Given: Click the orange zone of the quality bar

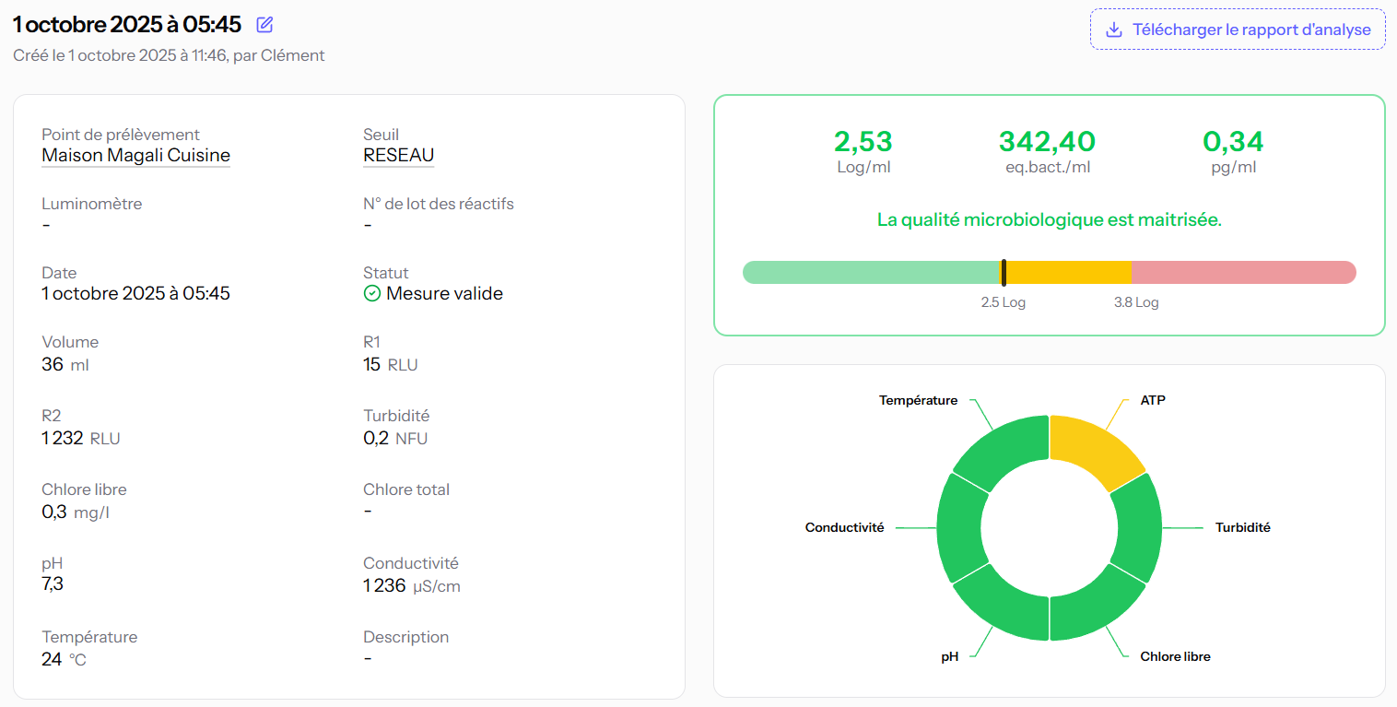Looking at the screenshot, I should point(1069,272).
